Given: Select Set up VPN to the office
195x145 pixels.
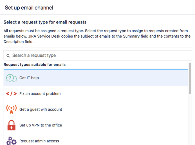Looking at the screenshot, I should pos(96,125).
